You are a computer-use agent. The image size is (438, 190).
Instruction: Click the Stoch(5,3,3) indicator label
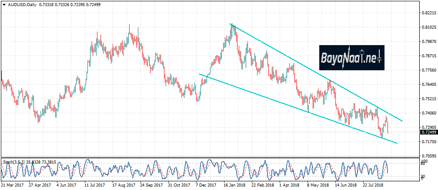(13, 161)
